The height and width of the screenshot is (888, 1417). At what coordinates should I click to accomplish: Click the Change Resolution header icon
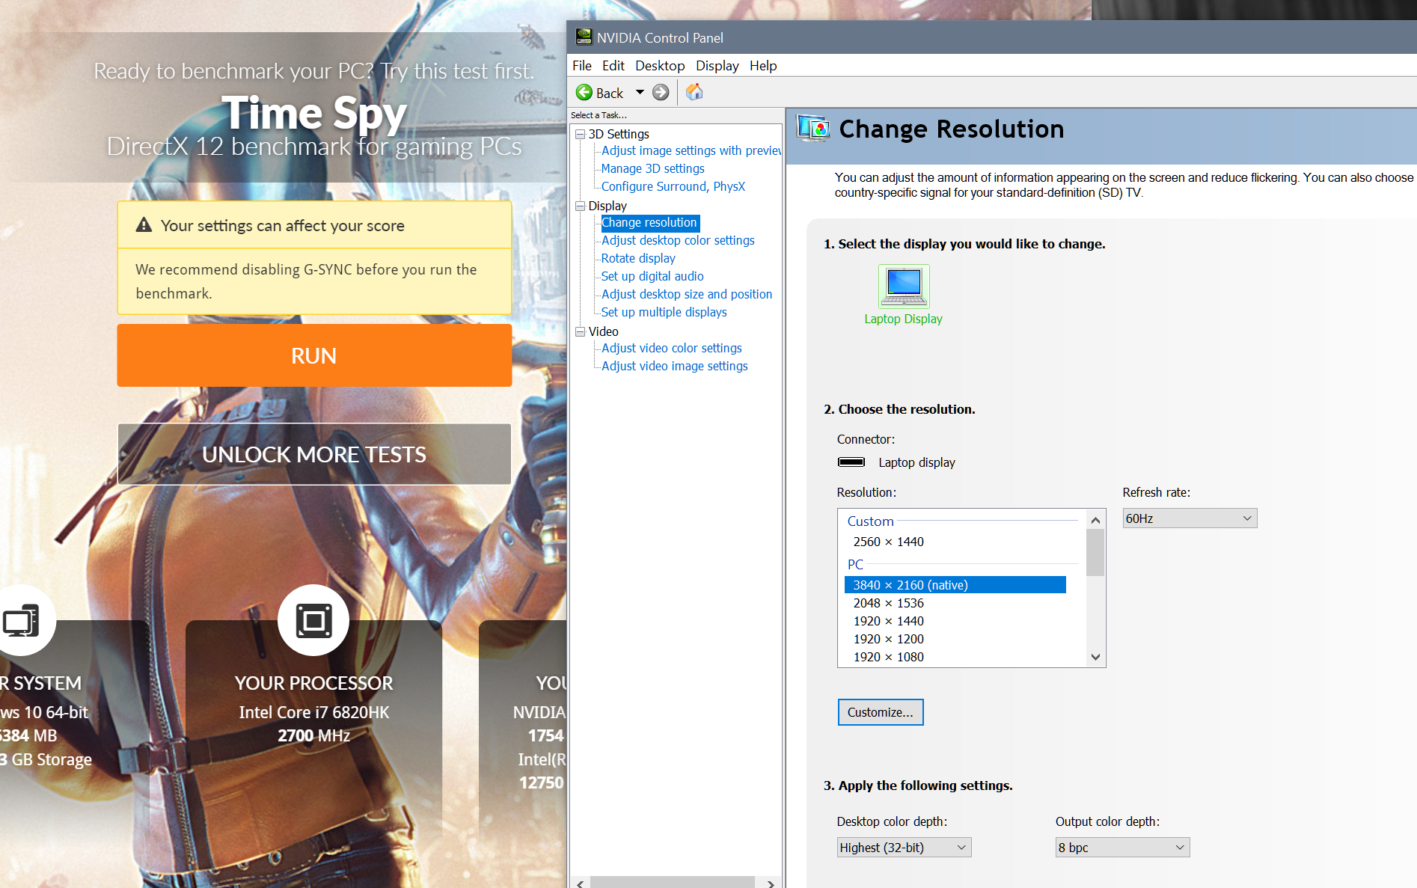tap(813, 129)
